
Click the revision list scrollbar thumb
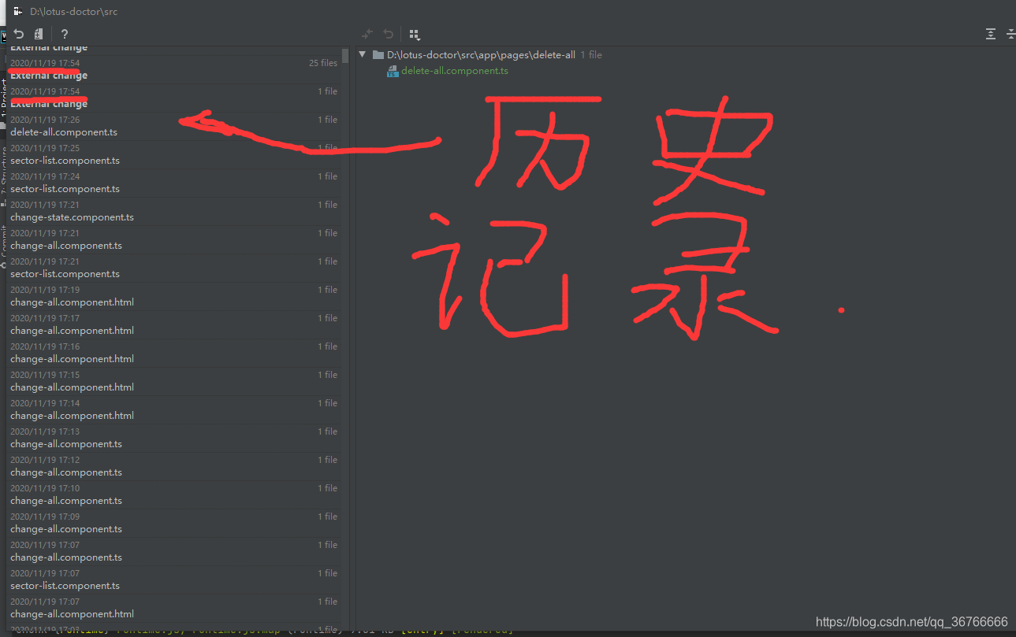[x=345, y=55]
